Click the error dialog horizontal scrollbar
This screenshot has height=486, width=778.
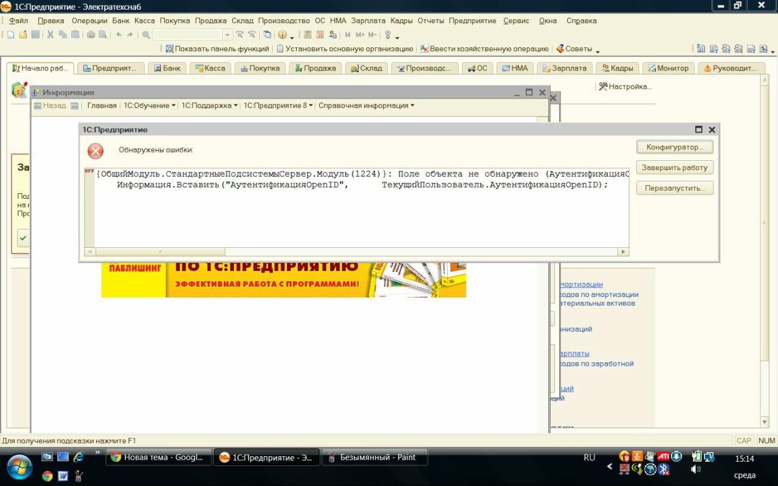tap(356, 252)
